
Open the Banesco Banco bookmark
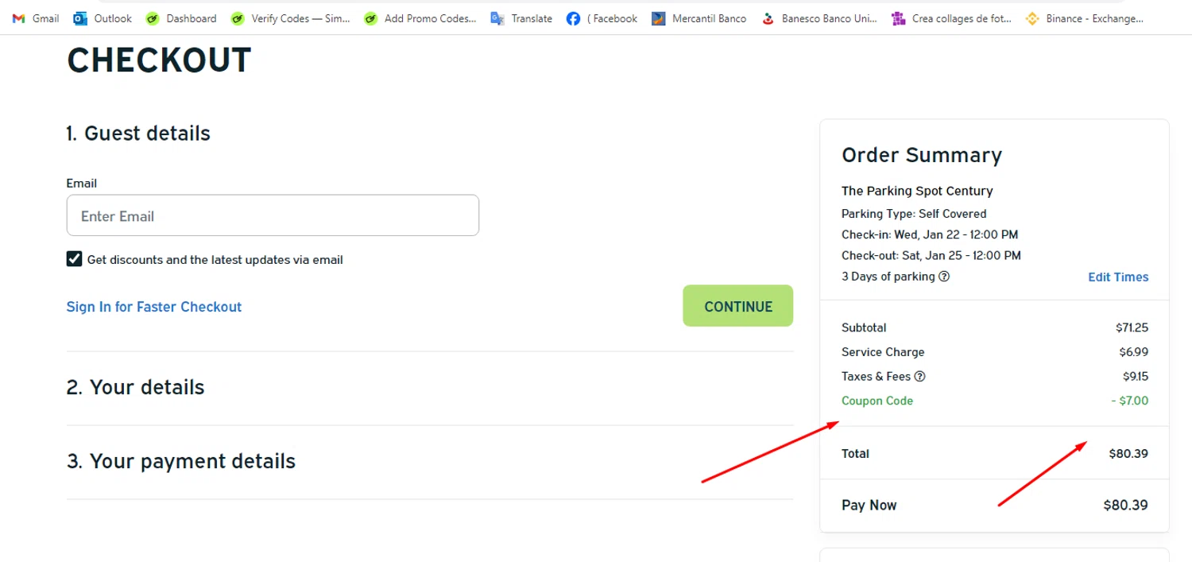pyautogui.click(x=819, y=18)
